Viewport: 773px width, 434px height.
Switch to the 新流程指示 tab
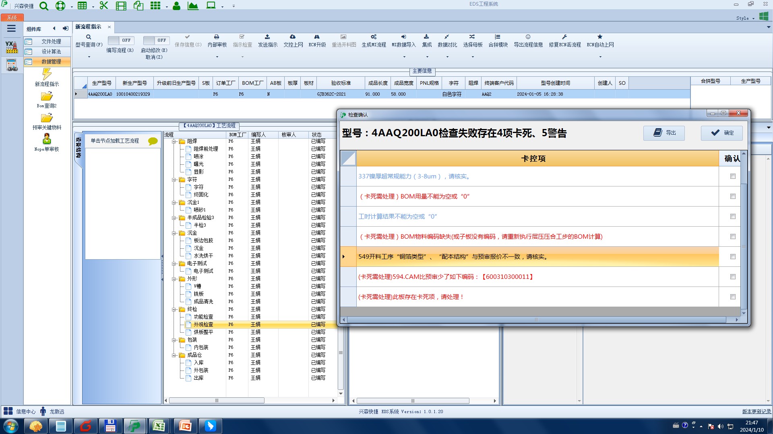[89, 27]
